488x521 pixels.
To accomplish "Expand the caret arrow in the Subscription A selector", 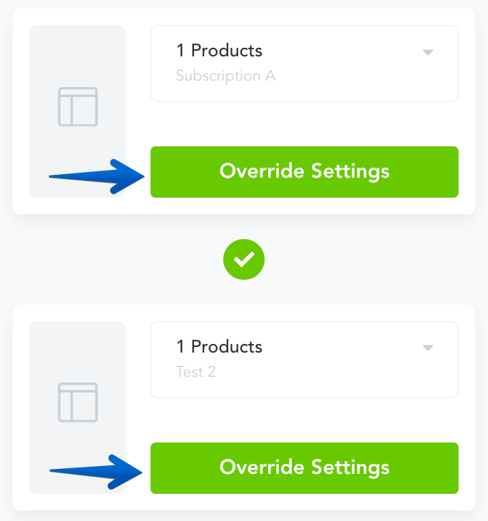I will pos(428,52).
